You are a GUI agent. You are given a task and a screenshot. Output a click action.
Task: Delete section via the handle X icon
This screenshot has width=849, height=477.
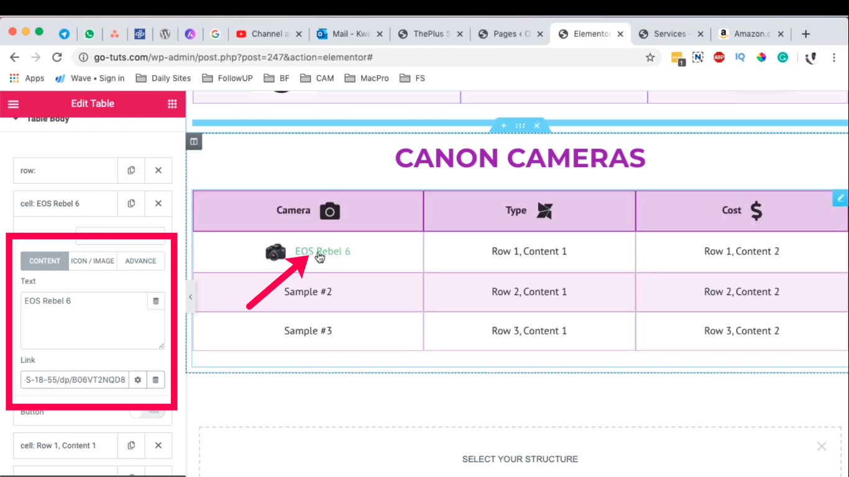[537, 125]
